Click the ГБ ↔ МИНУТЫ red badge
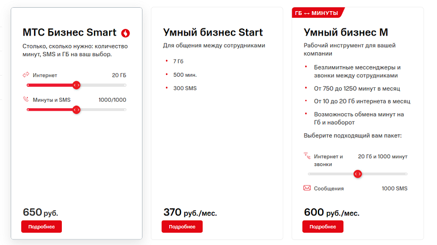The image size is (437, 245). click(x=318, y=13)
